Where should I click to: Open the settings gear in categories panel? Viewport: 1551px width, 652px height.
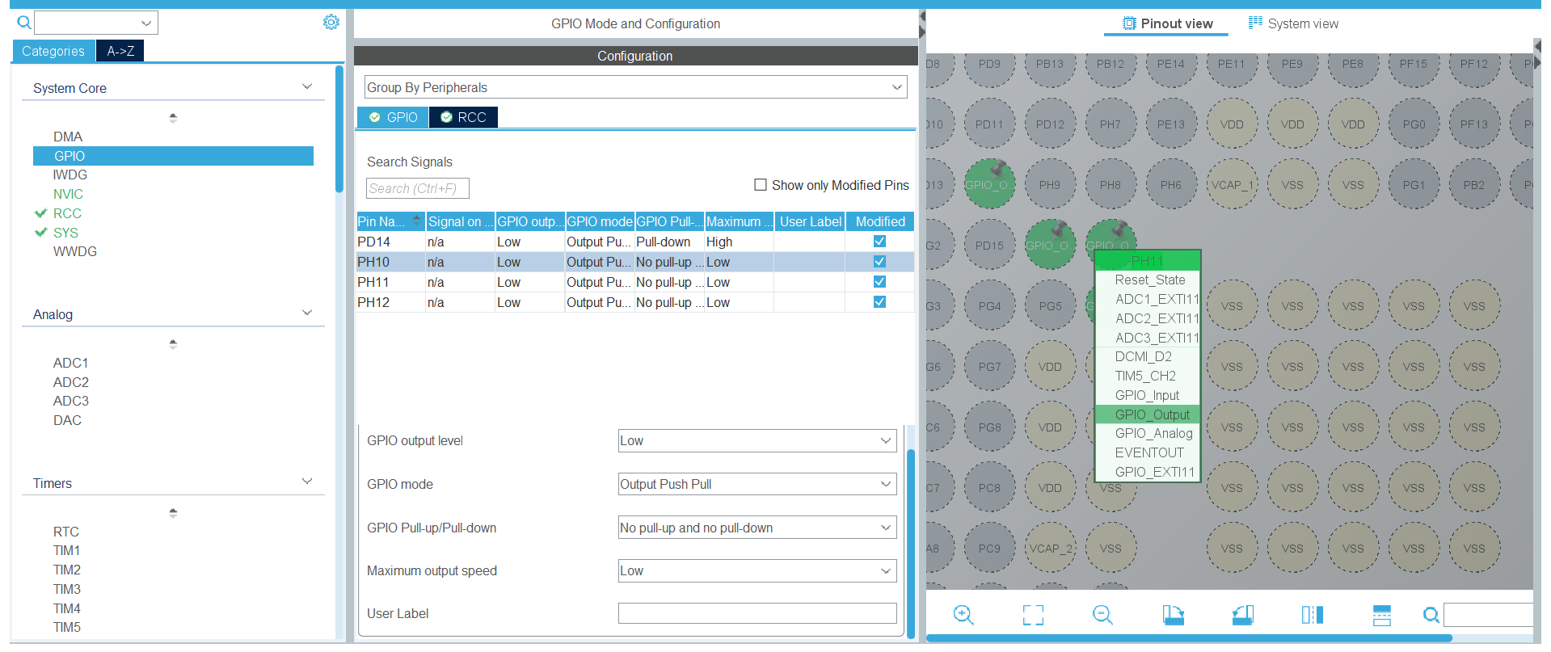pos(331,22)
